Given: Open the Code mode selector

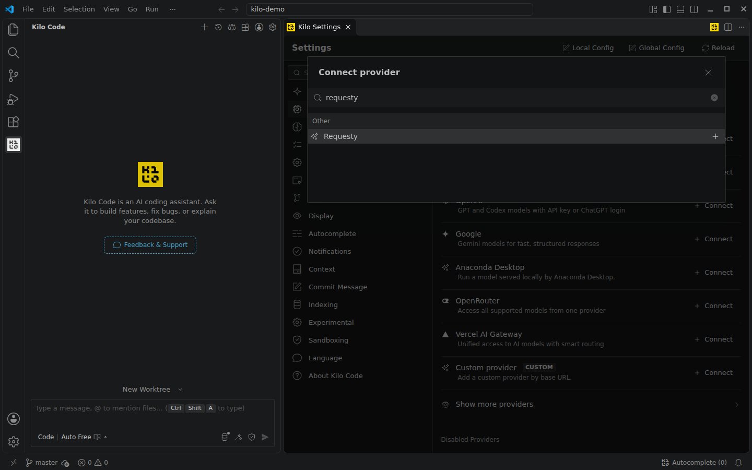Looking at the screenshot, I should point(46,437).
